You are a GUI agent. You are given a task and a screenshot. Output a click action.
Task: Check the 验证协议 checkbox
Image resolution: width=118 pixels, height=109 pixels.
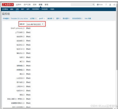(24, 45)
